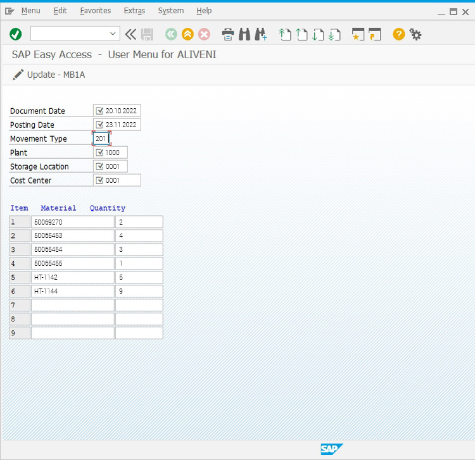Click material cell 50065454 in row 3
The image size is (475, 460).
pyautogui.click(x=73, y=249)
